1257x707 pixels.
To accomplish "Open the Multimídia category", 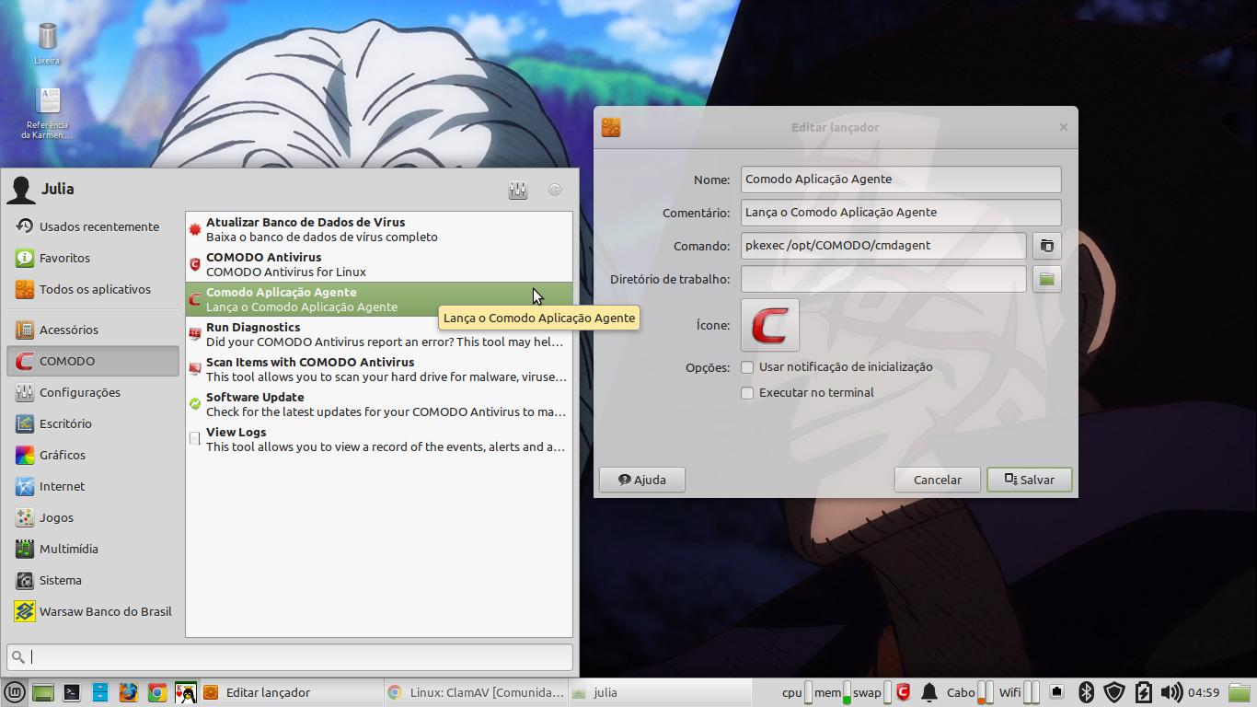I will [93, 549].
